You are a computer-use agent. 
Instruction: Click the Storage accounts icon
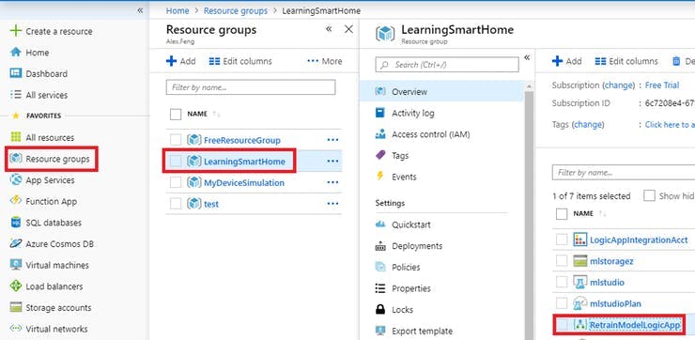pos(16,308)
